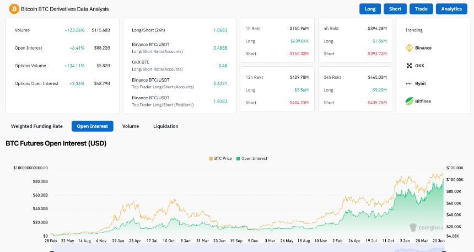
Task: Open the Binance trending link
Action: (x=423, y=48)
